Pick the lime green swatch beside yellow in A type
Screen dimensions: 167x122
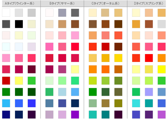click(x=32, y=81)
